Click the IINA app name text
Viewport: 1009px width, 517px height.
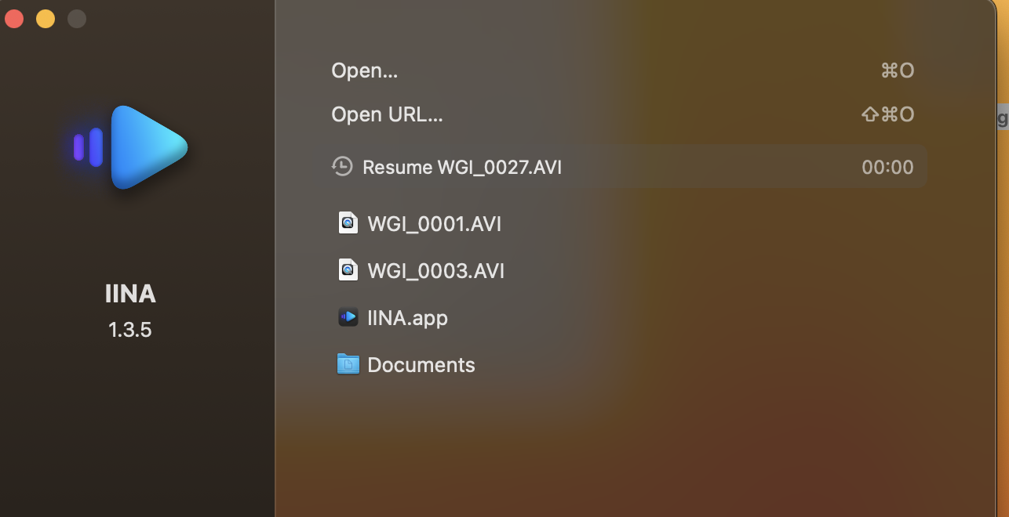[x=130, y=295]
